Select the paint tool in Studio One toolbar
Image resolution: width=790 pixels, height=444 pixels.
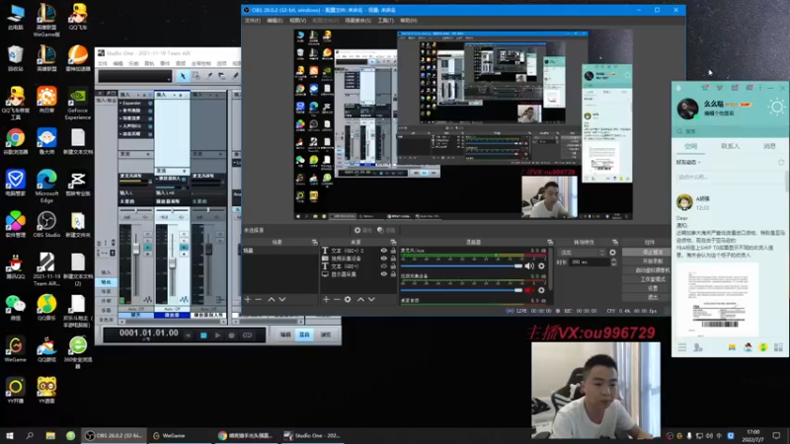click(235, 76)
